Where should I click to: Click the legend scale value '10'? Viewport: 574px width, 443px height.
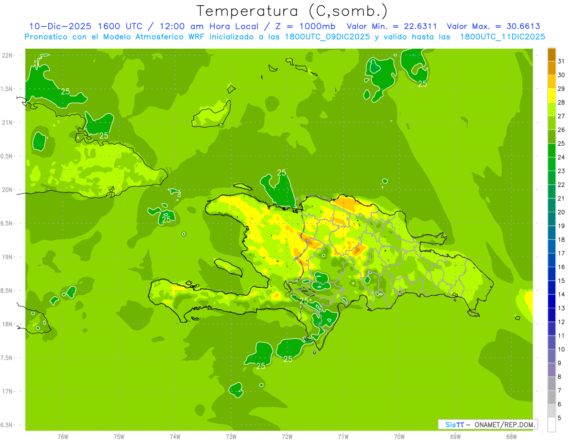tap(562, 349)
